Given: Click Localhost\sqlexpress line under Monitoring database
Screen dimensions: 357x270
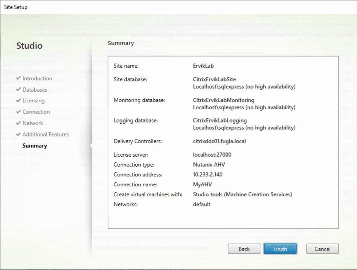Looking at the screenshot, I should pyautogui.click(x=244, y=107).
